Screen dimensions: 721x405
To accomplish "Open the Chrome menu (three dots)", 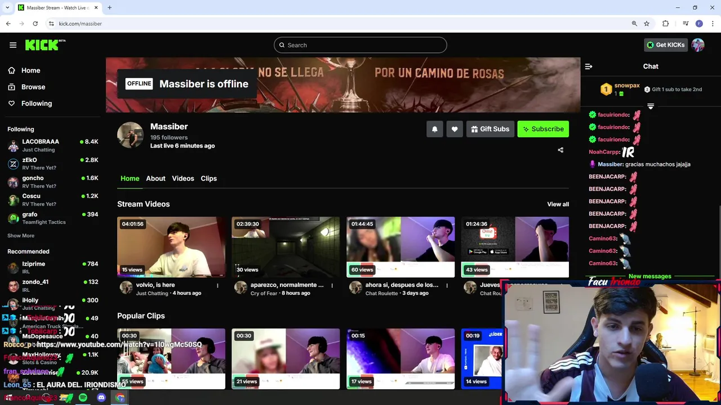I will coord(713,24).
